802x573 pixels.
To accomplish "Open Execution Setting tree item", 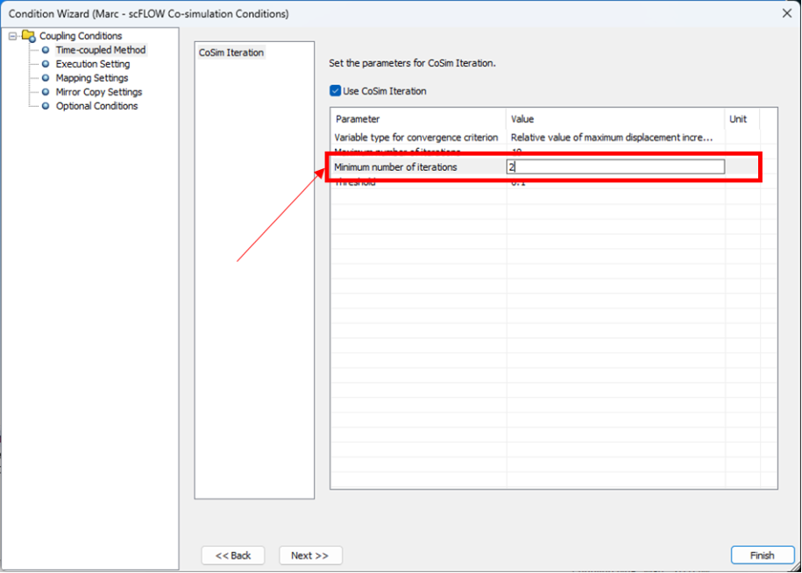I will [93, 64].
